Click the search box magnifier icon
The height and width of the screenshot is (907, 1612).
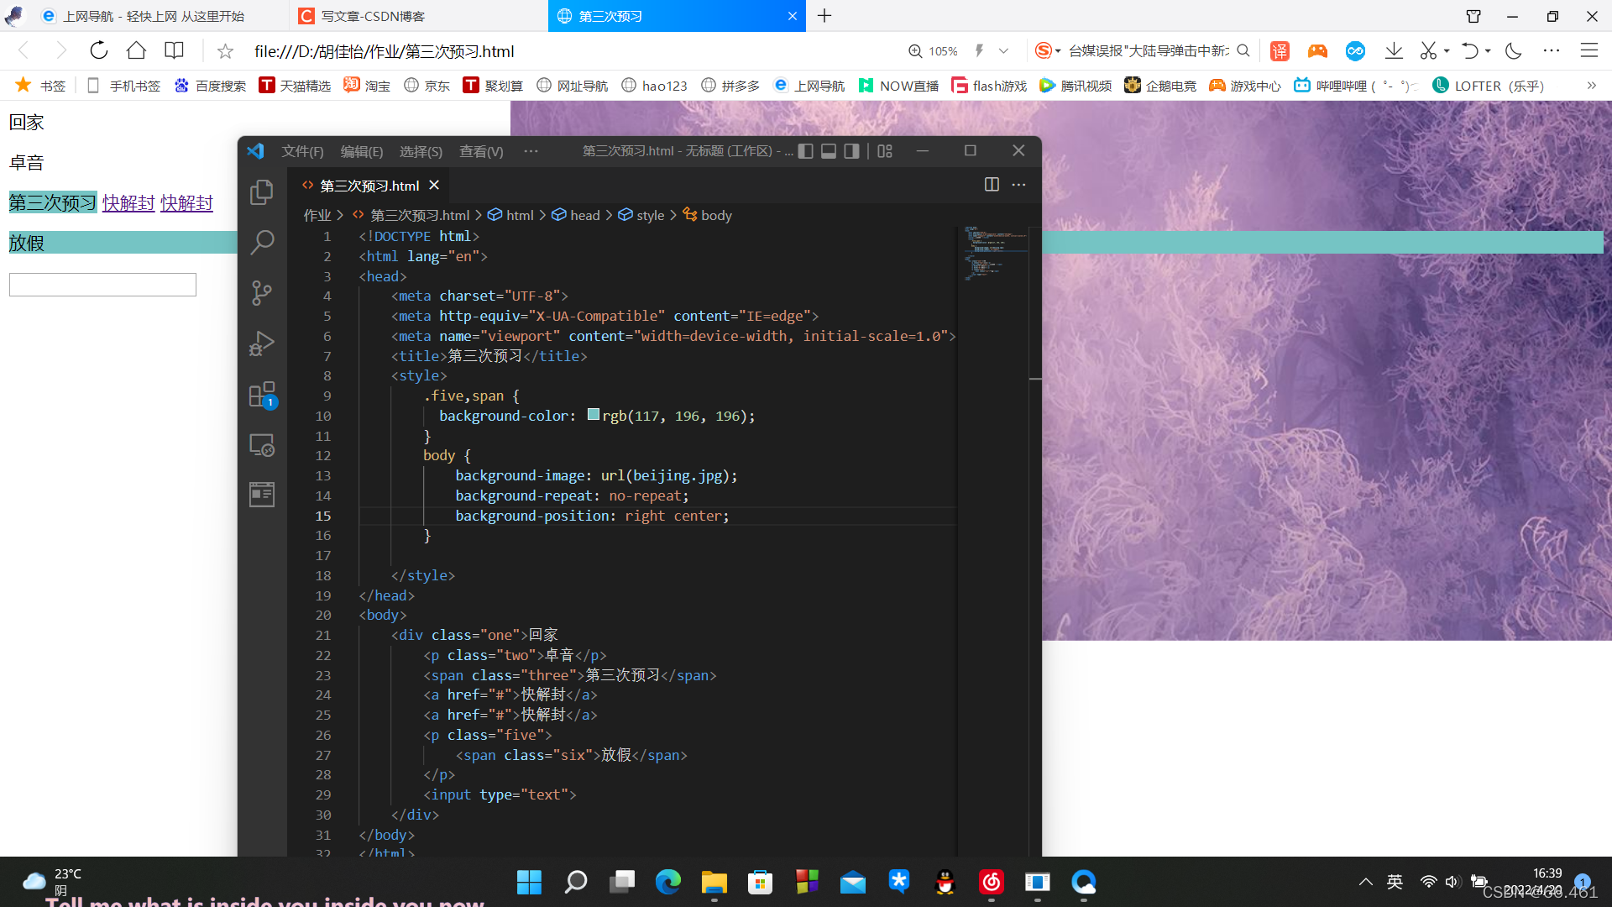point(1243,51)
